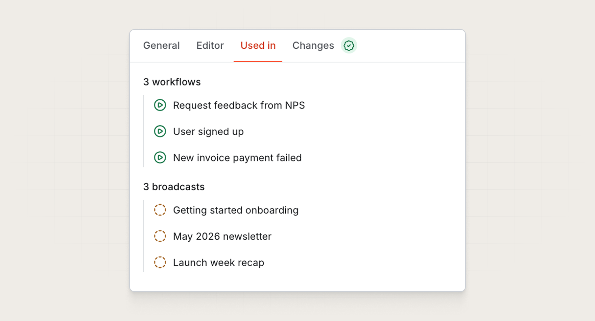The height and width of the screenshot is (321, 595).
Task: Open the User signed up workflow
Action: [208, 131]
